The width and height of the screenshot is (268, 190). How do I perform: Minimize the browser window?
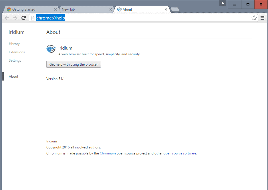point(235,5)
